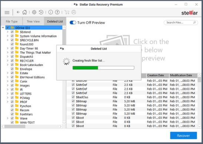
Task: Click the user account icon
Action: click(74, 12)
